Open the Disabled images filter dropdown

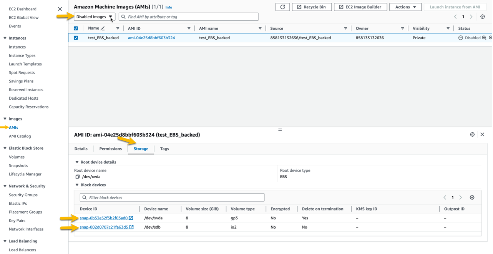point(94,17)
